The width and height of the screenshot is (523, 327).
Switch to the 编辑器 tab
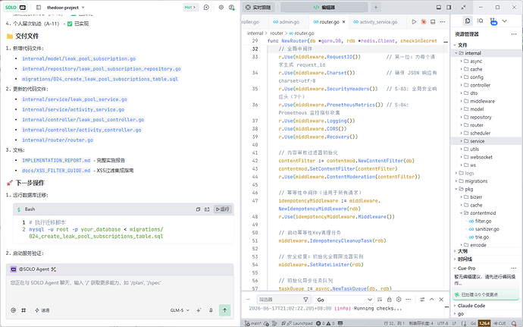click(x=324, y=8)
